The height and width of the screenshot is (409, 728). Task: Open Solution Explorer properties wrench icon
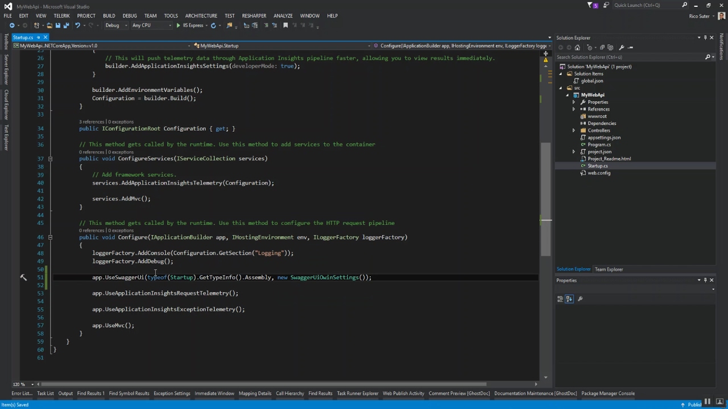pyautogui.click(x=621, y=48)
